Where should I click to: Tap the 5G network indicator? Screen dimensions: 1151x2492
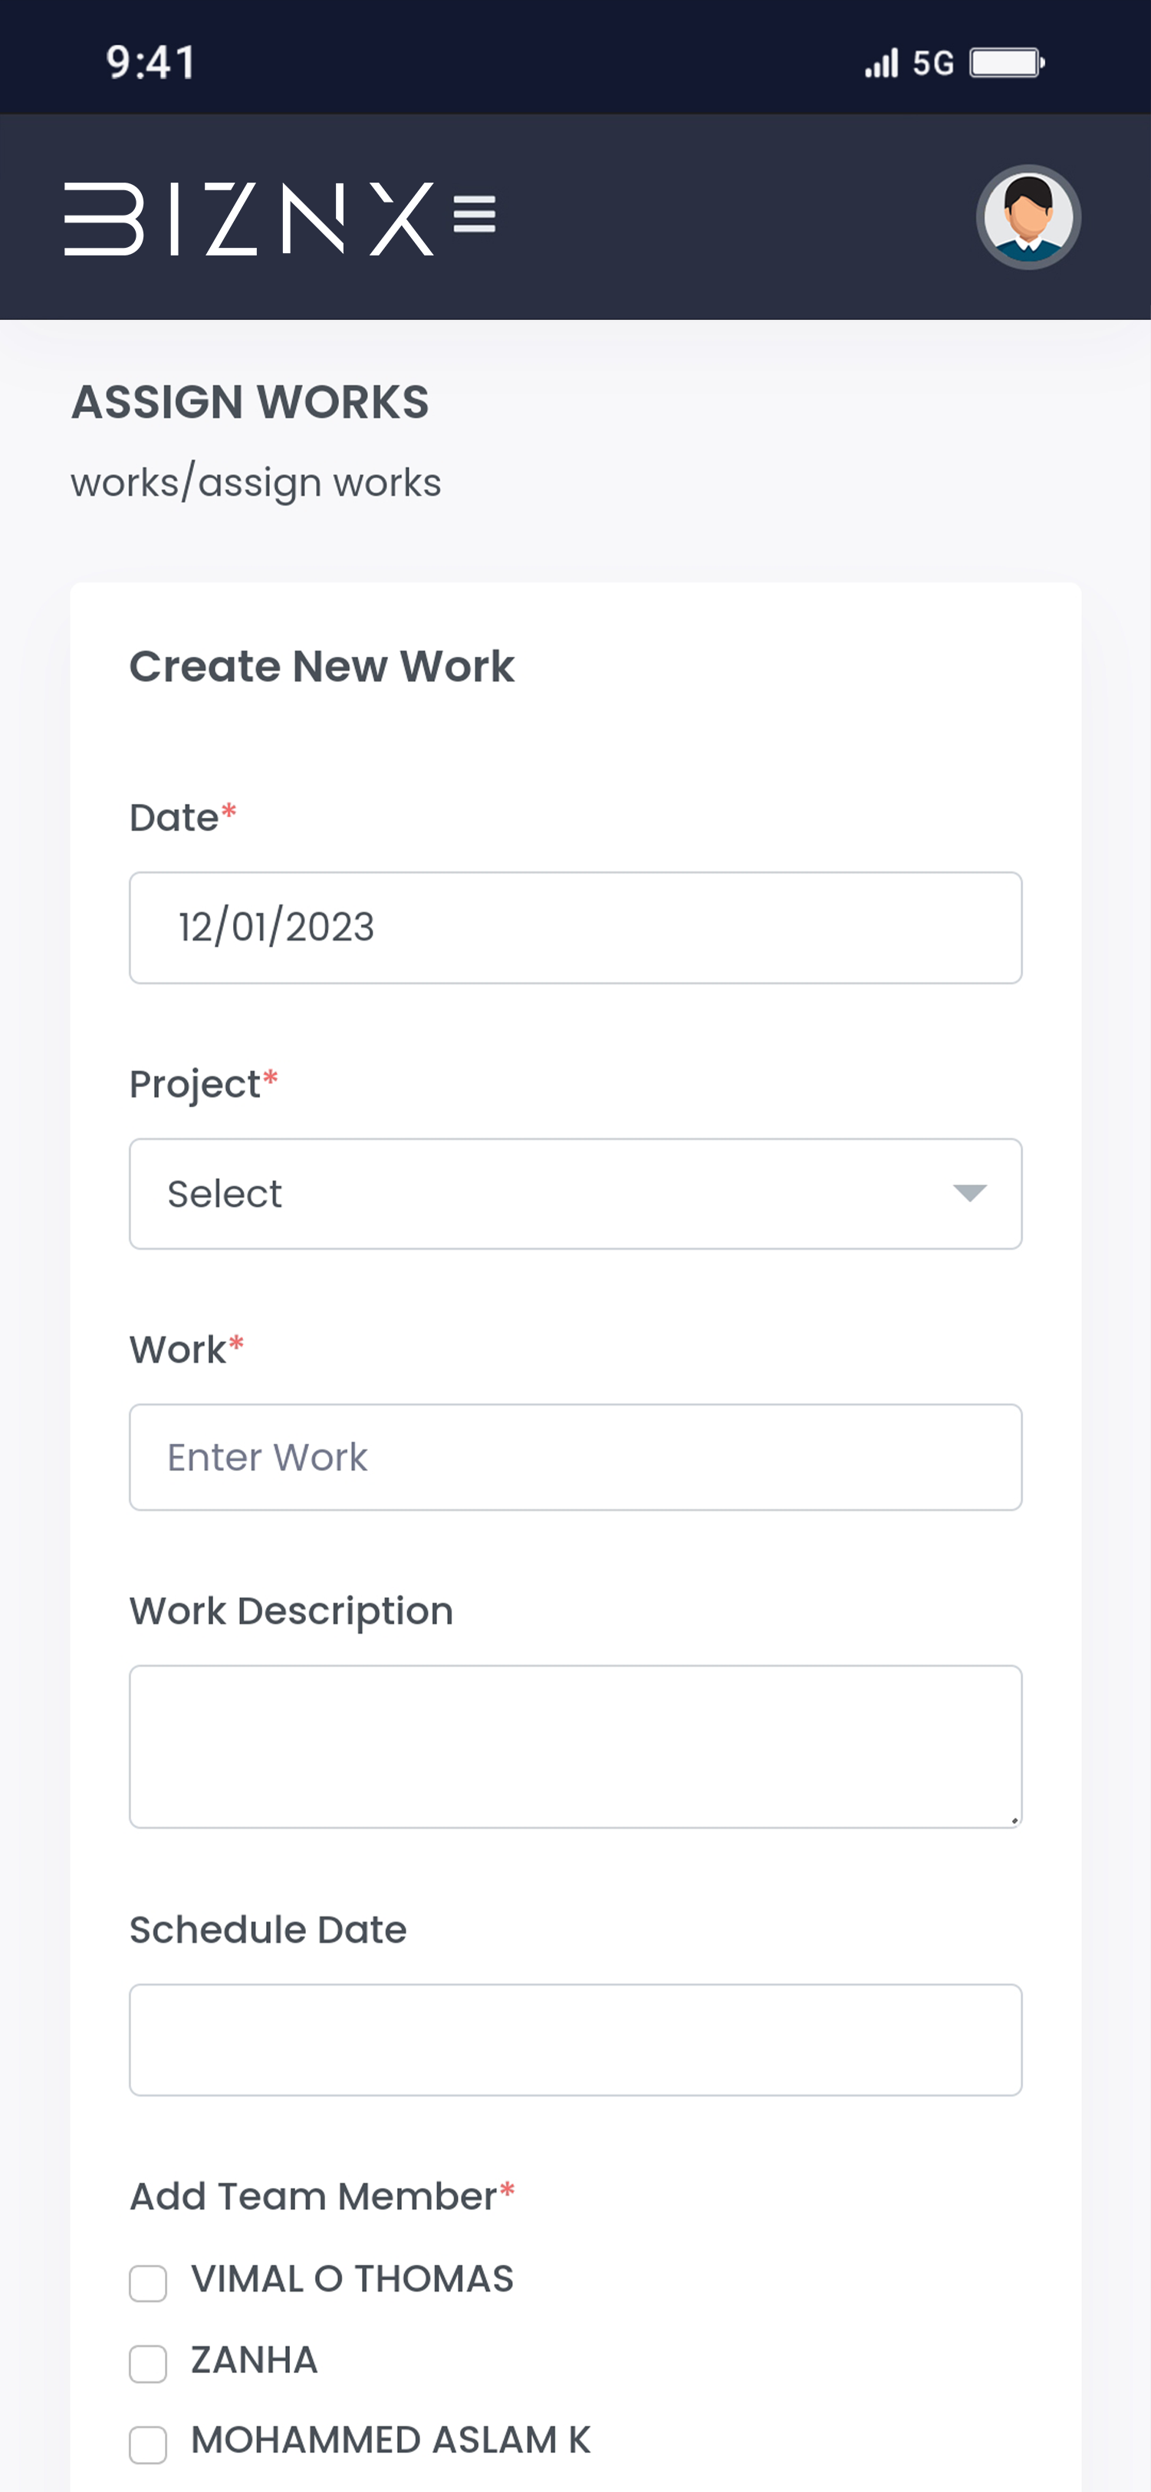pyautogui.click(x=932, y=64)
